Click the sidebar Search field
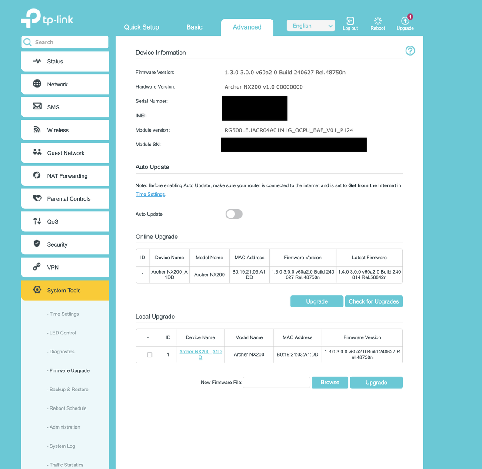Image resolution: width=482 pixels, height=469 pixels. [65, 42]
